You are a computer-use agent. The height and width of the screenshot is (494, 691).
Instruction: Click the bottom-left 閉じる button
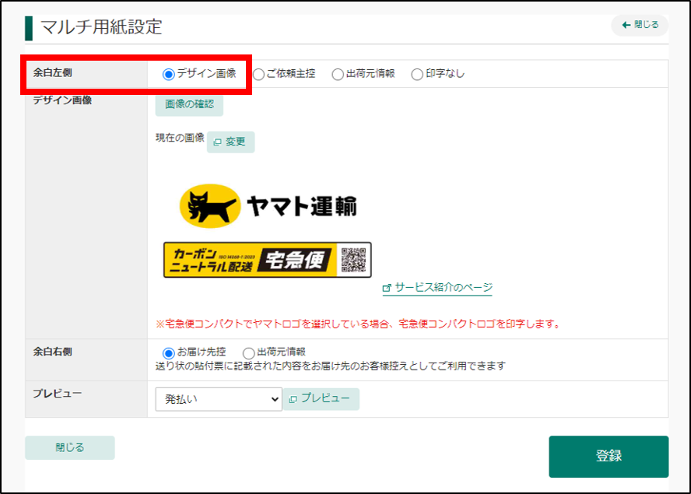70,448
